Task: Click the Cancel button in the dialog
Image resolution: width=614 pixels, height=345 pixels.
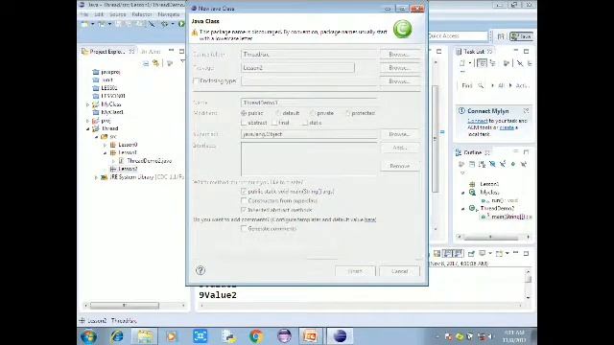Action: (x=399, y=271)
